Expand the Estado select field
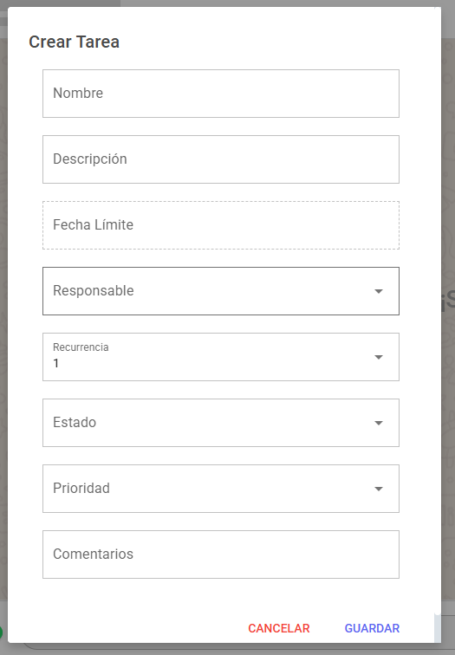455x655 pixels. 221,423
